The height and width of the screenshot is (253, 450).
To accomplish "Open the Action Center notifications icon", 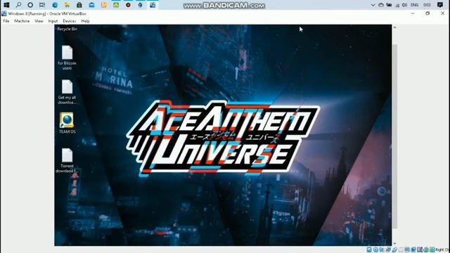I will click(x=440, y=5).
